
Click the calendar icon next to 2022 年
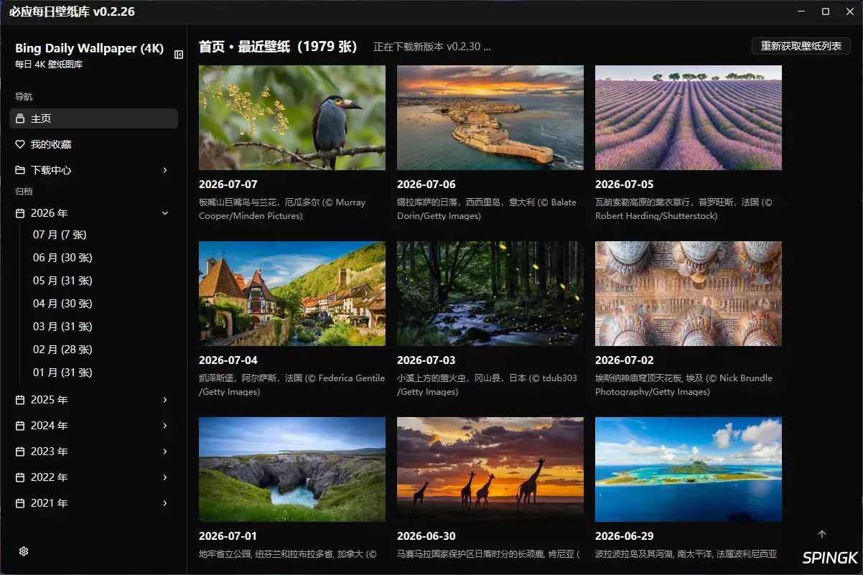[20, 477]
